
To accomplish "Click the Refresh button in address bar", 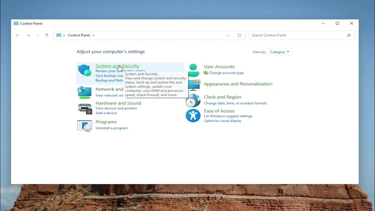I will (x=239, y=35).
